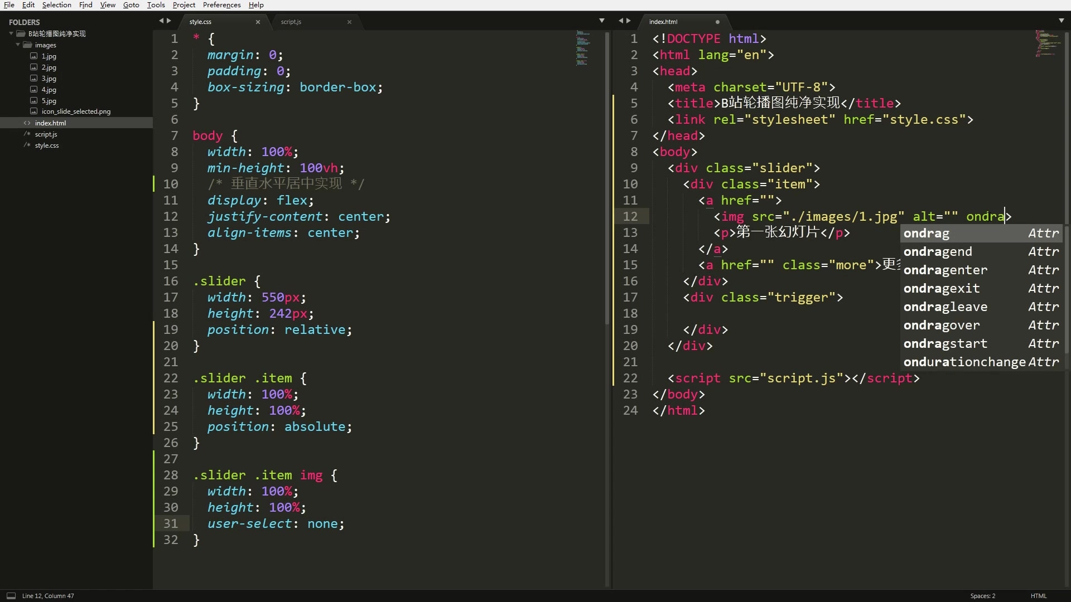Screen dimensions: 1071x602
Task: Open the Goto menu
Action: click(x=131, y=5)
